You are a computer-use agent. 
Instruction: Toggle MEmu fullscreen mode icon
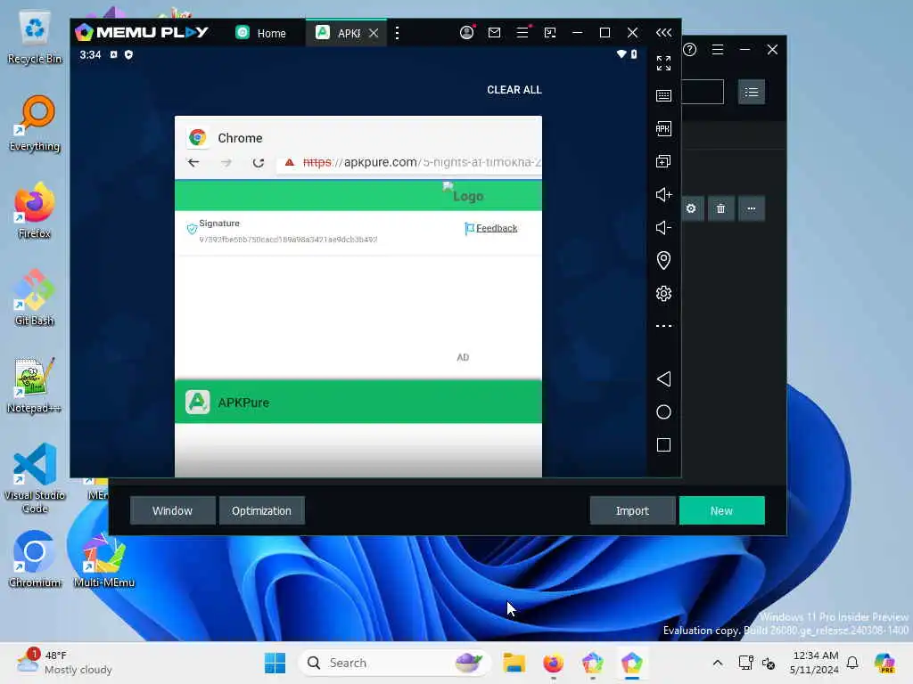coord(663,63)
